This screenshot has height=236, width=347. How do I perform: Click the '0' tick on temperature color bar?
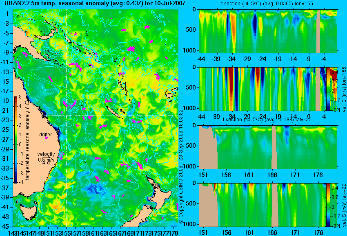pyautogui.click(x=20, y=144)
